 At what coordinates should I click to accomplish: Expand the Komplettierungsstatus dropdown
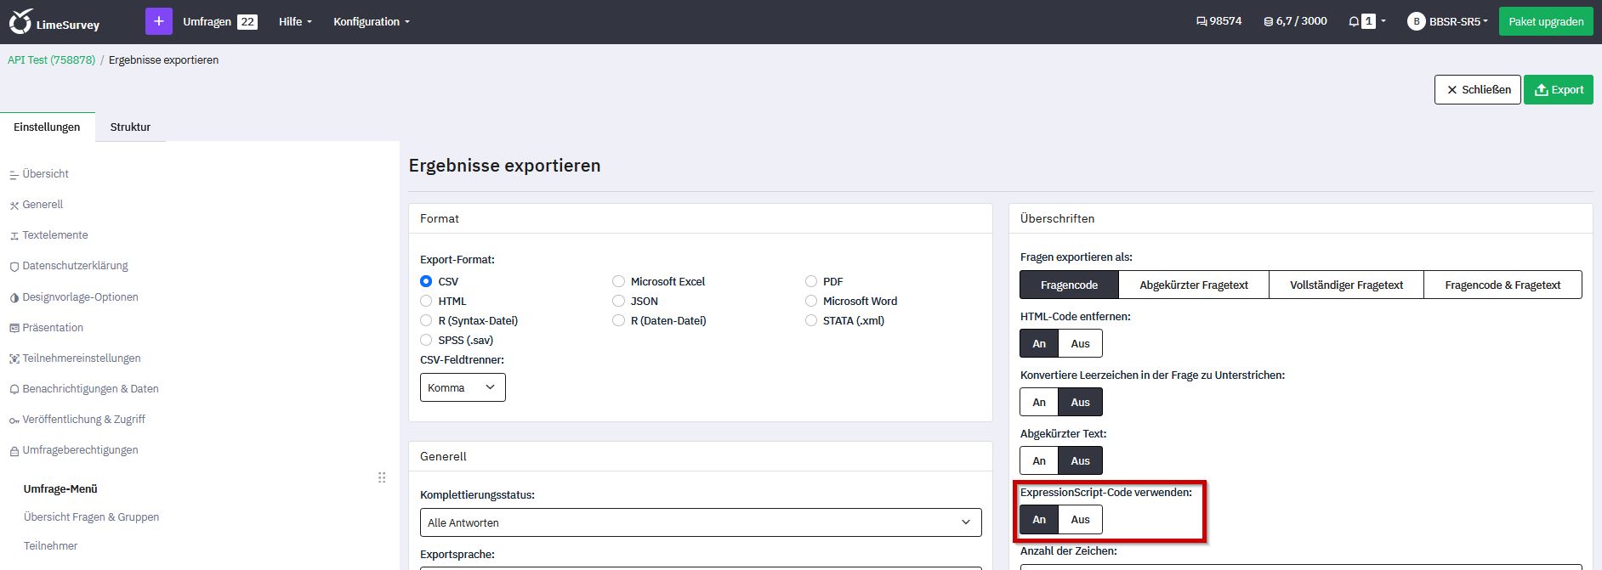[x=700, y=522]
